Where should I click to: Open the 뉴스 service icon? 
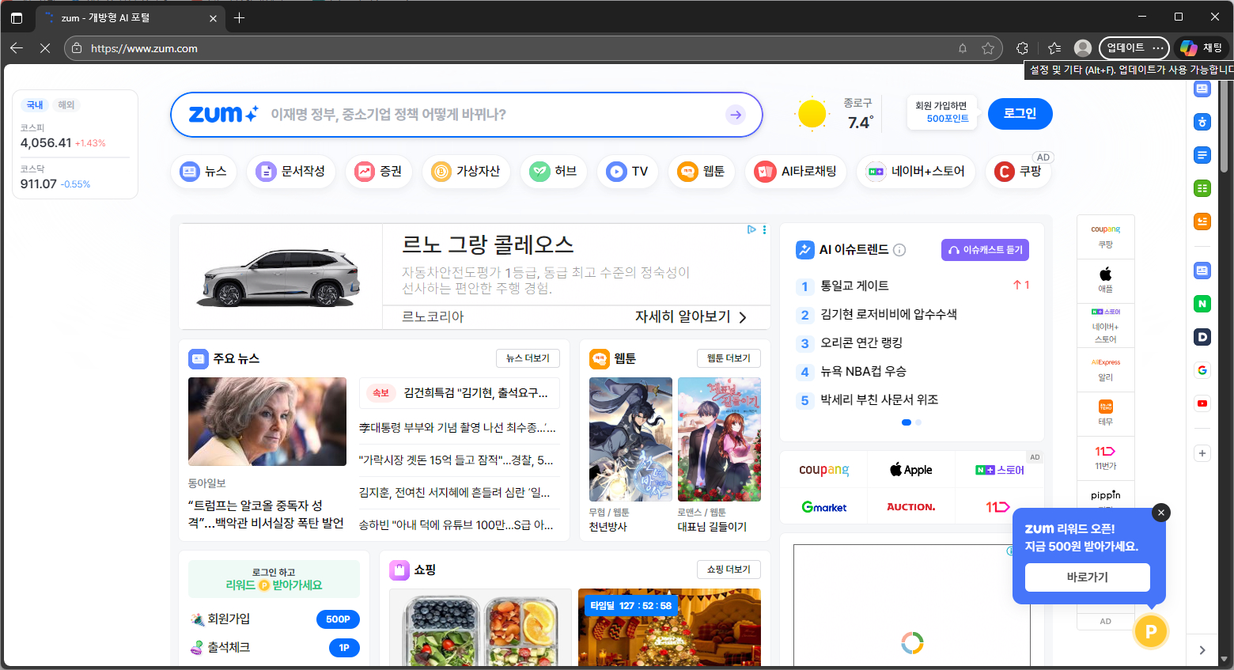(x=203, y=172)
